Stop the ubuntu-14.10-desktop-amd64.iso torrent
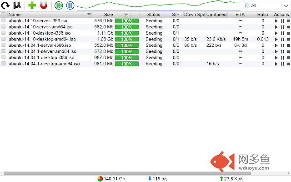291x182 pixels. point(289,40)
